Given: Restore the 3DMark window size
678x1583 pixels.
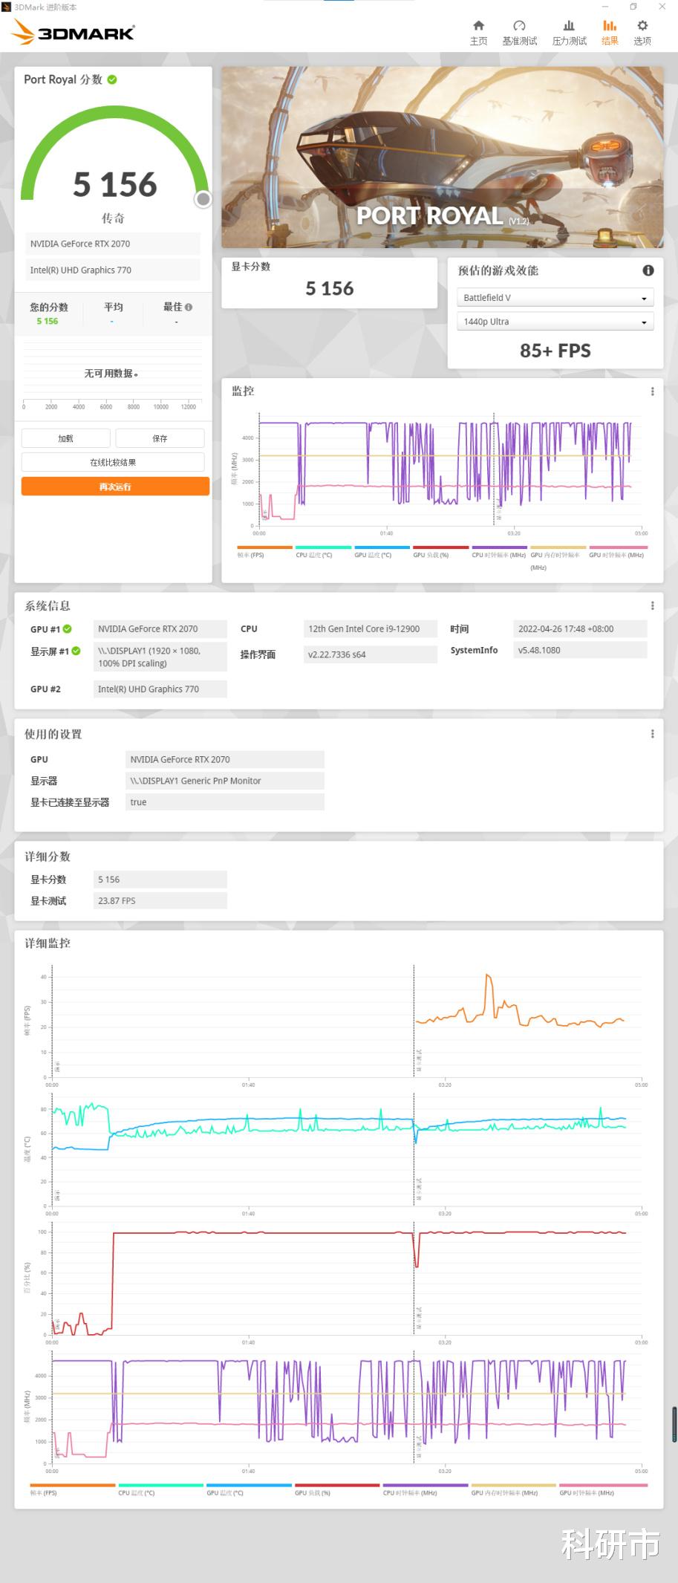Looking at the screenshot, I should 633,7.
